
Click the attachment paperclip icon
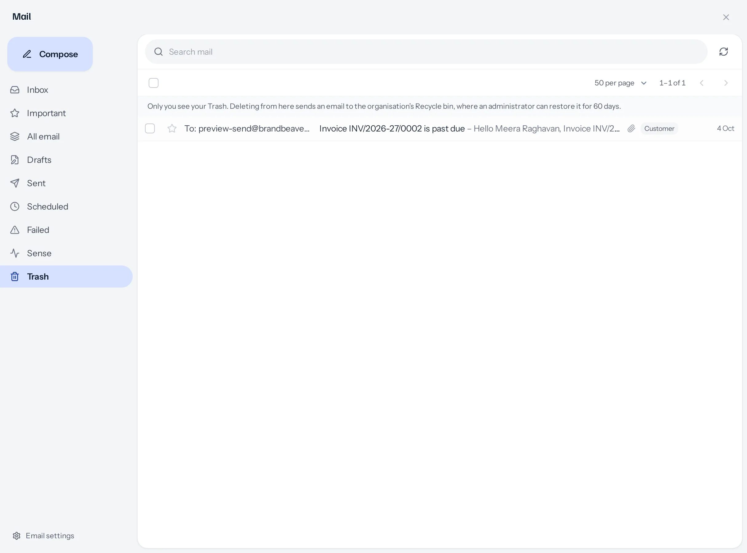[631, 128]
